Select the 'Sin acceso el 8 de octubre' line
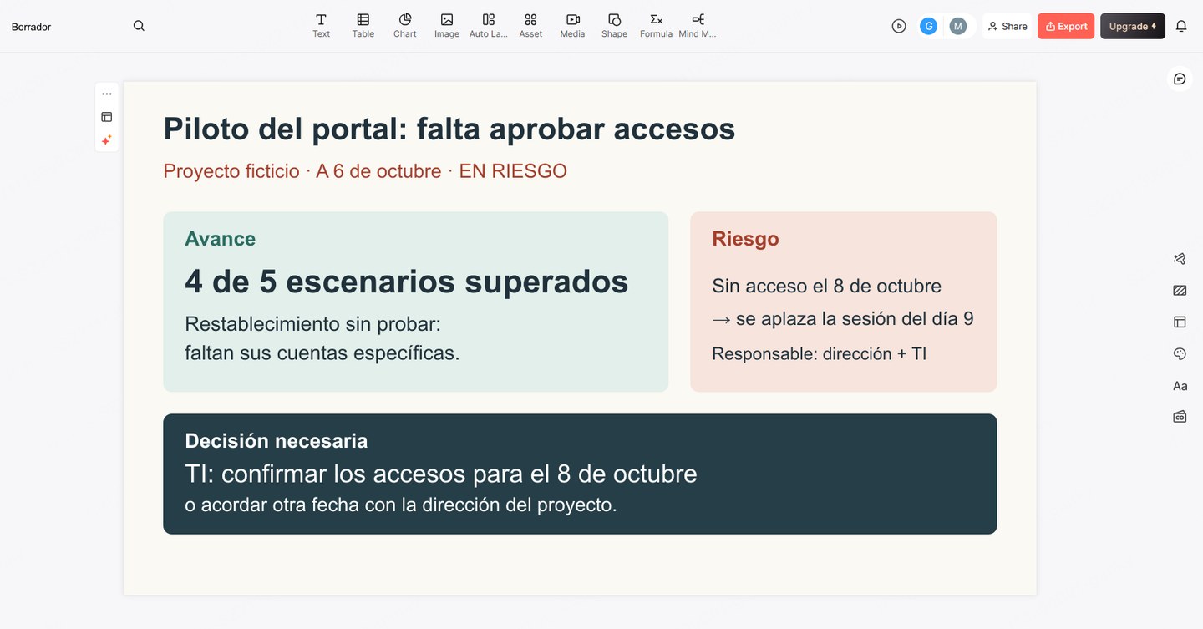Viewport: 1203px width, 629px height. click(x=826, y=286)
